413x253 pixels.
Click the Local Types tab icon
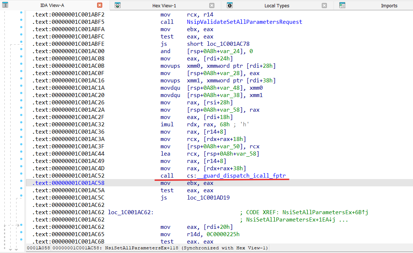pos(230,5)
